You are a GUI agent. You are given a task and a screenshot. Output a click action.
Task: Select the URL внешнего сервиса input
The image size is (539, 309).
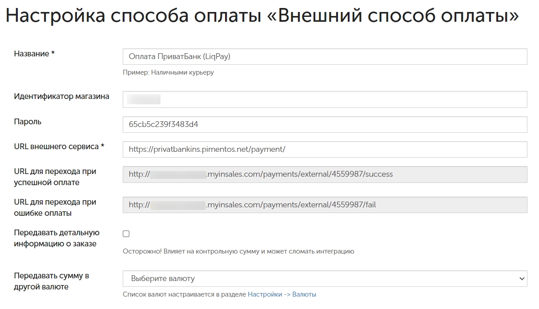click(325, 149)
